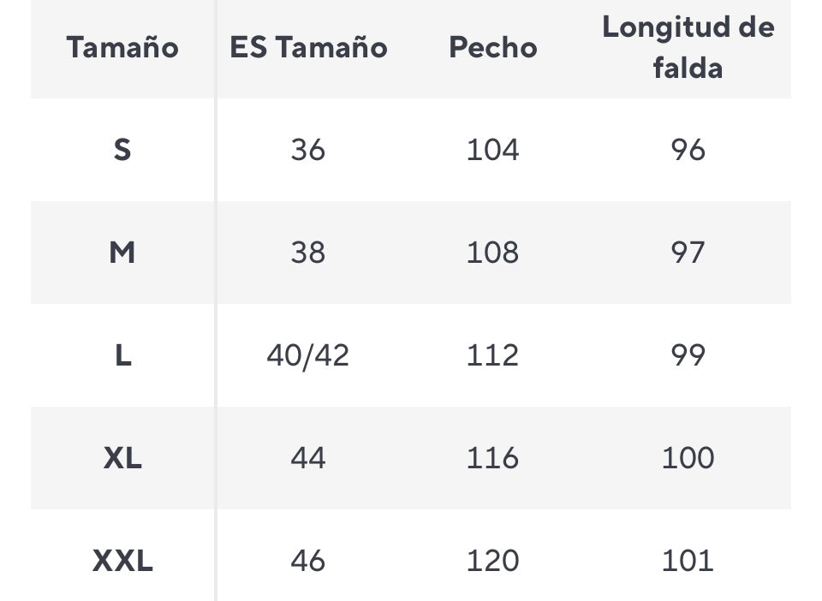Click chest measurement 120
The image size is (822, 601).
coord(492,561)
